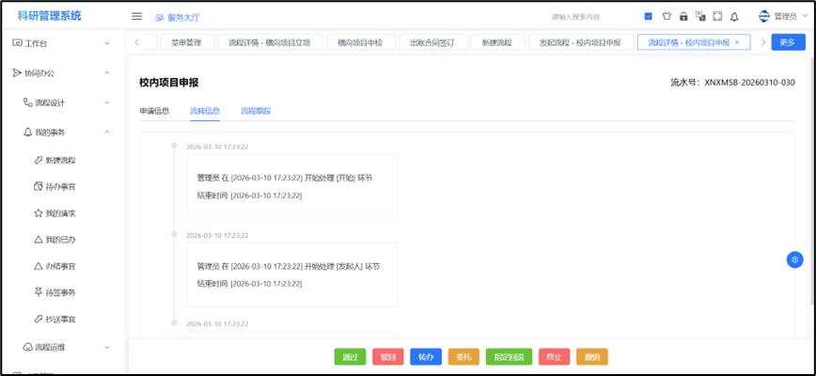Viewport: 816px width, 376px height.
Task: Click the language translate icon
Action: [700, 16]
